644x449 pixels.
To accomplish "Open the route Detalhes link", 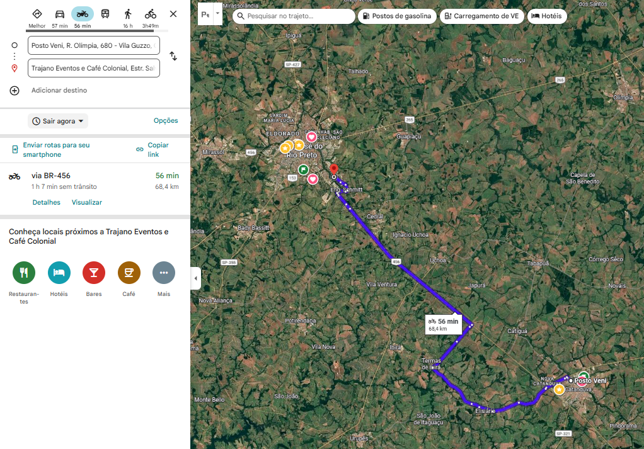I will tap(47, 202).
